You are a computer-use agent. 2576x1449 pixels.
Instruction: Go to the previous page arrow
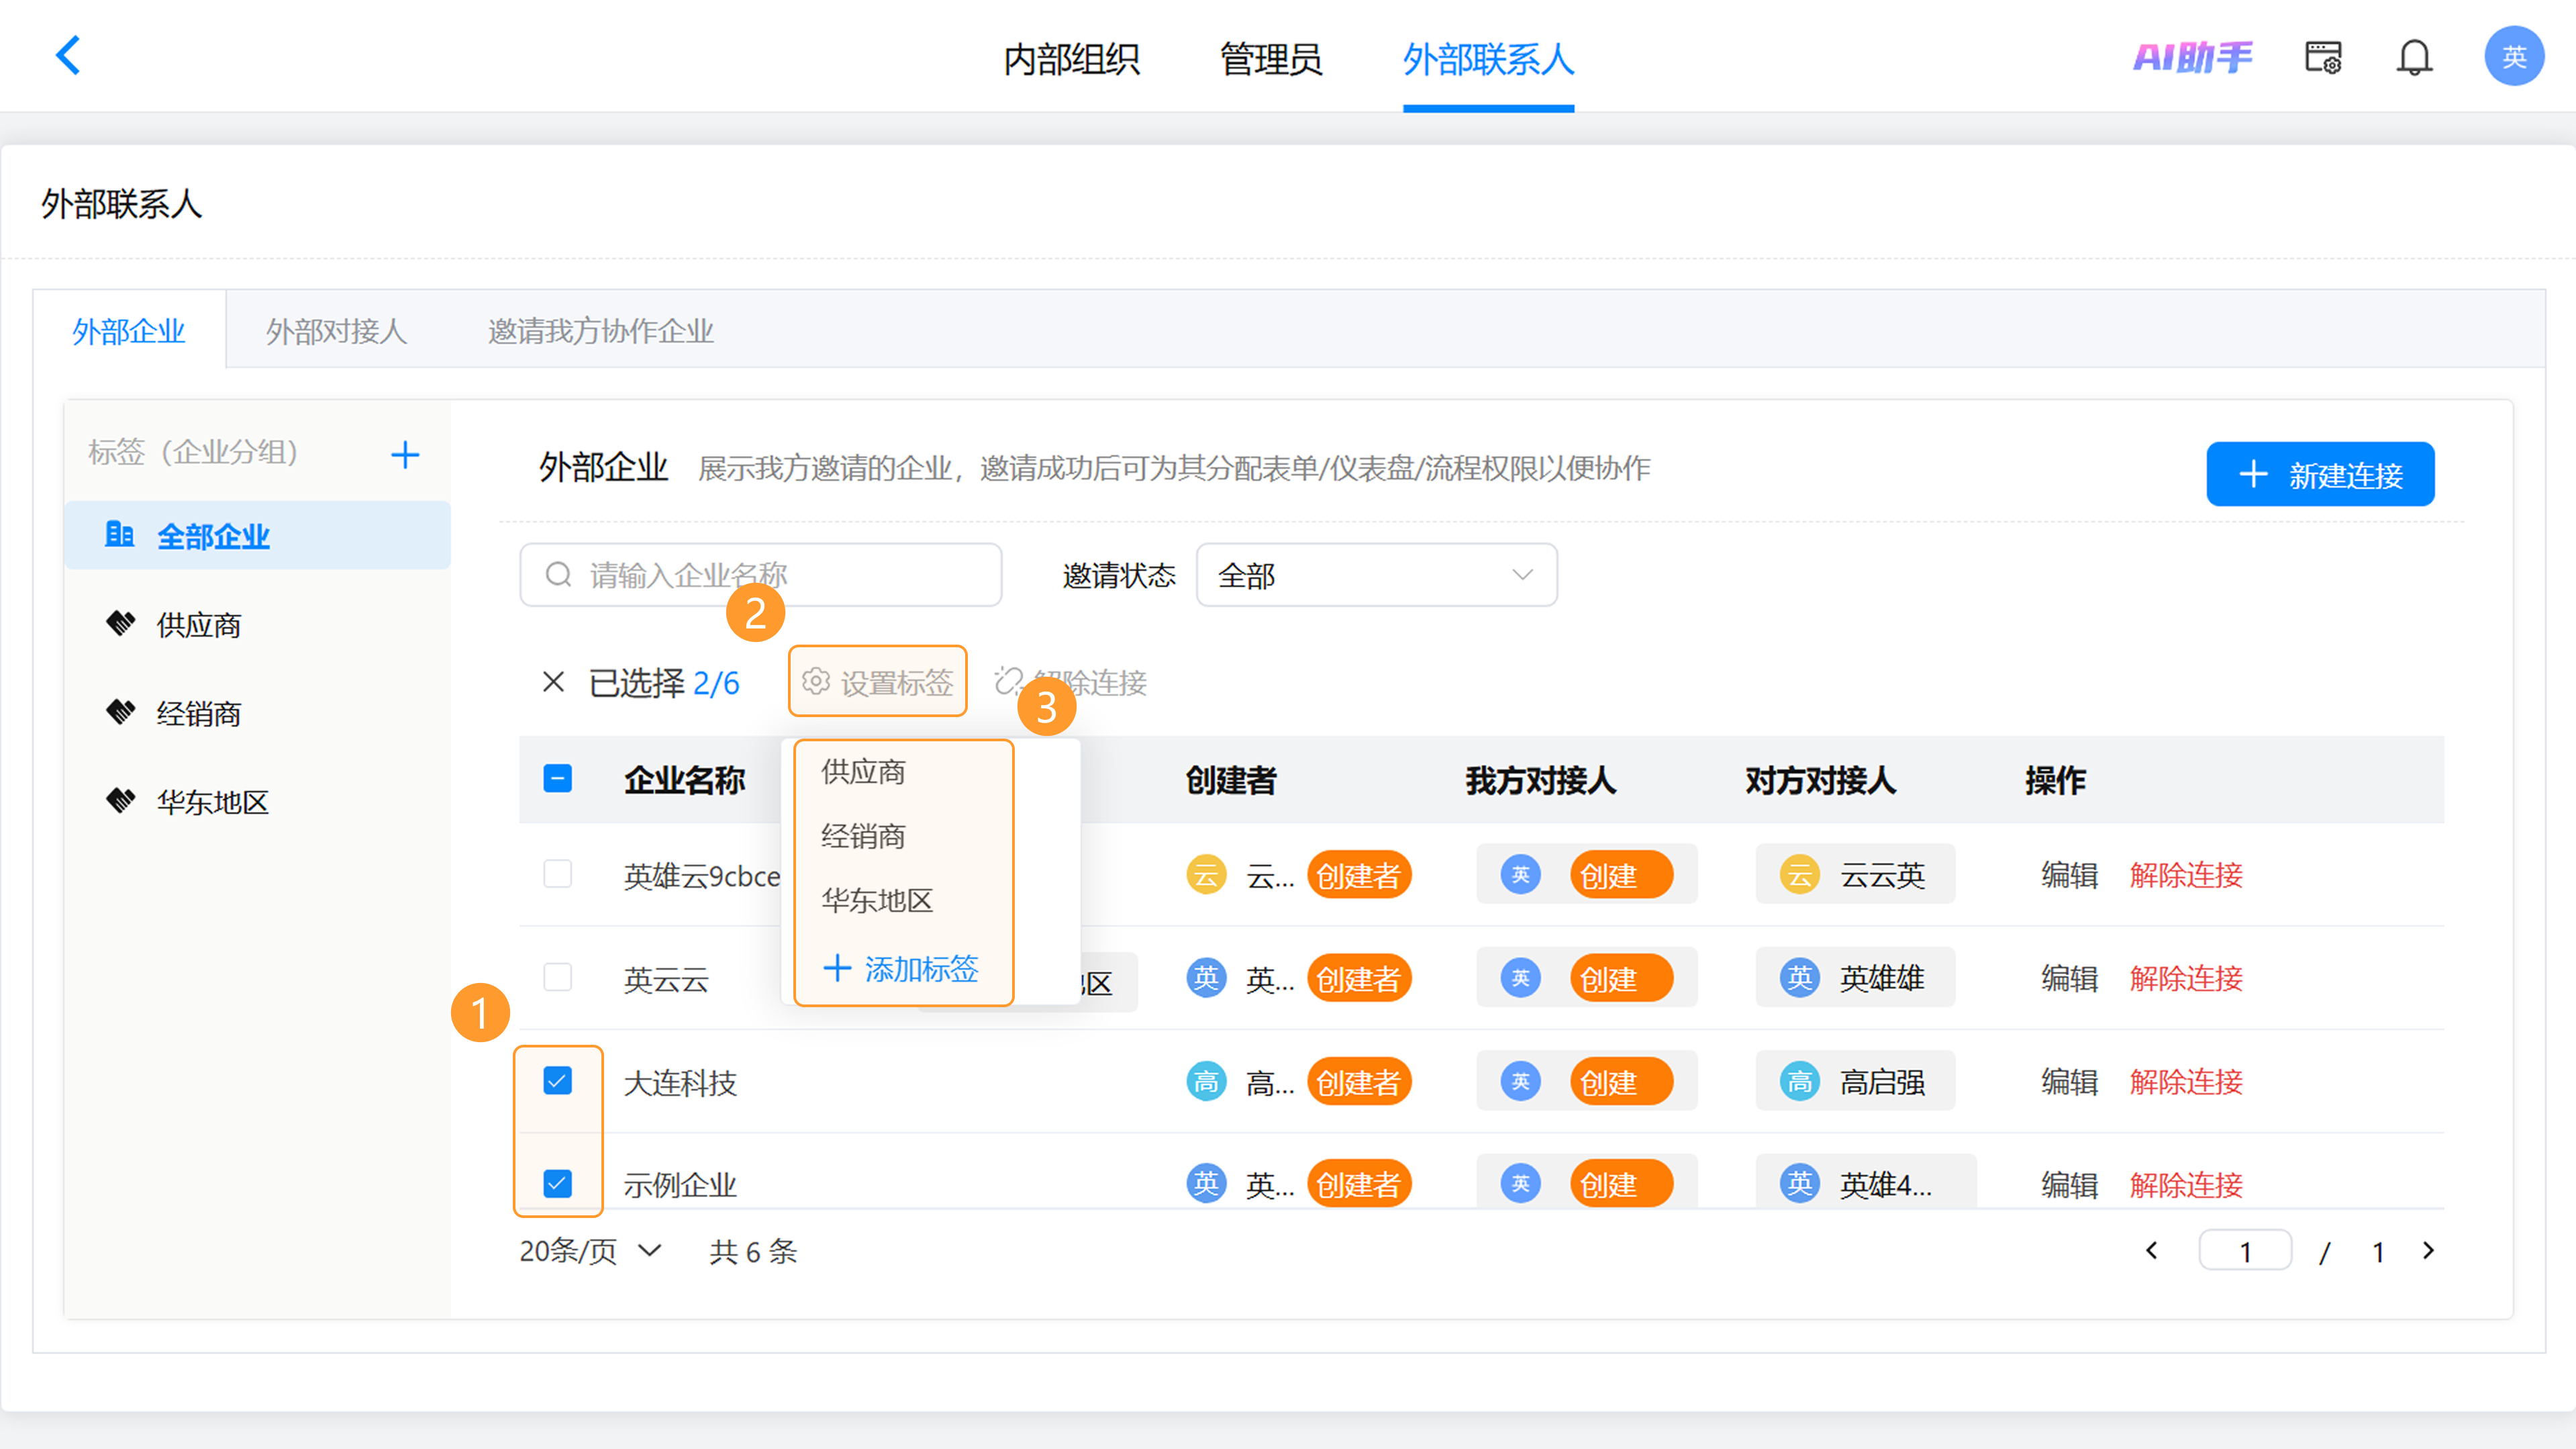(x=2152, y=1251)
